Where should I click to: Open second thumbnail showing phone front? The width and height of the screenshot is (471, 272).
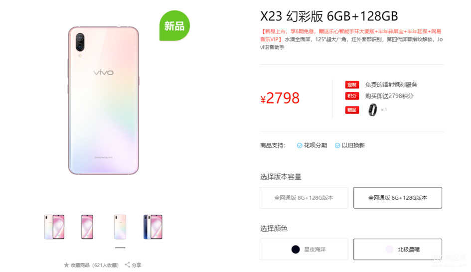[87, 227]
